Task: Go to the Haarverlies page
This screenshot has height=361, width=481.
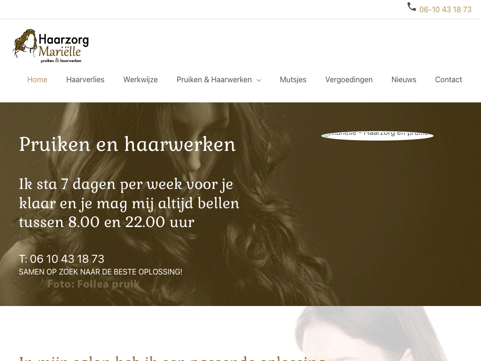Action: point(85,79)
